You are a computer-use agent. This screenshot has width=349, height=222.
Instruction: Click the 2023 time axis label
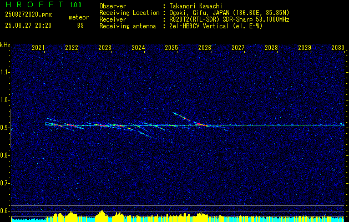click(x=105, y=48)
